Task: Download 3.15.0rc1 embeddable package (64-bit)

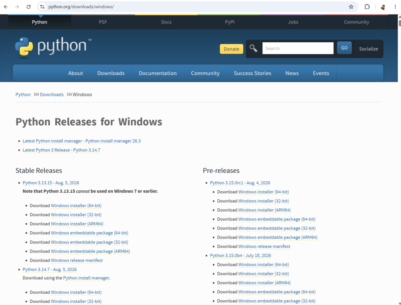Action: tap(277, 219)
